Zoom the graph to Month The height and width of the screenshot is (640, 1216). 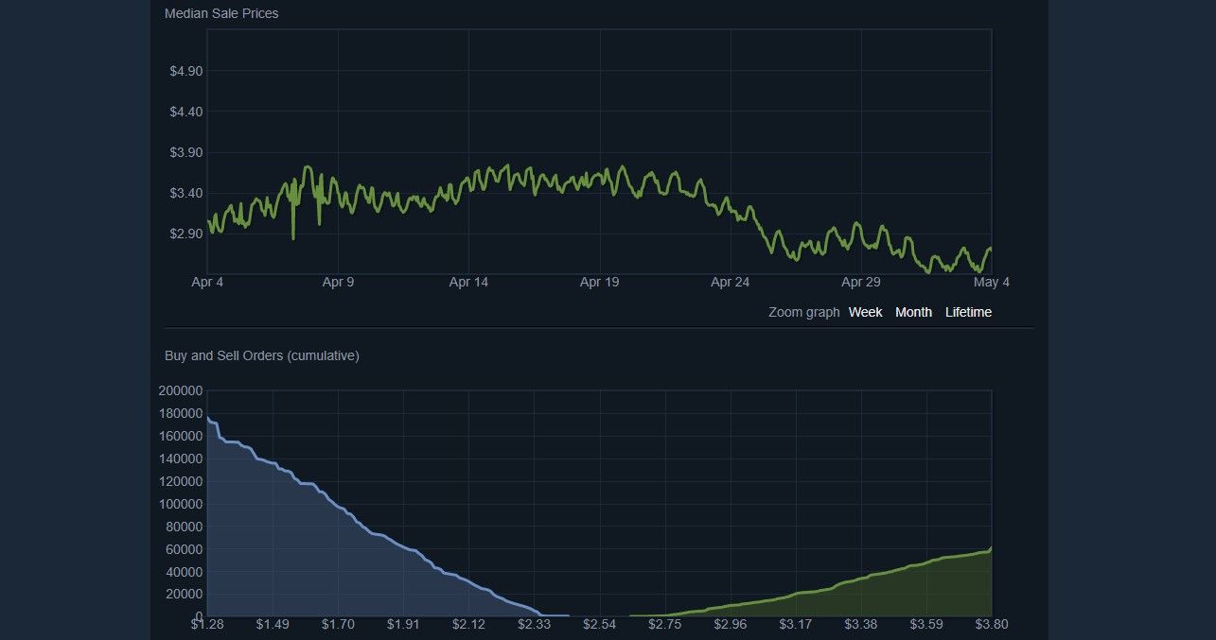pyautogui.click(x=913, y=312)
